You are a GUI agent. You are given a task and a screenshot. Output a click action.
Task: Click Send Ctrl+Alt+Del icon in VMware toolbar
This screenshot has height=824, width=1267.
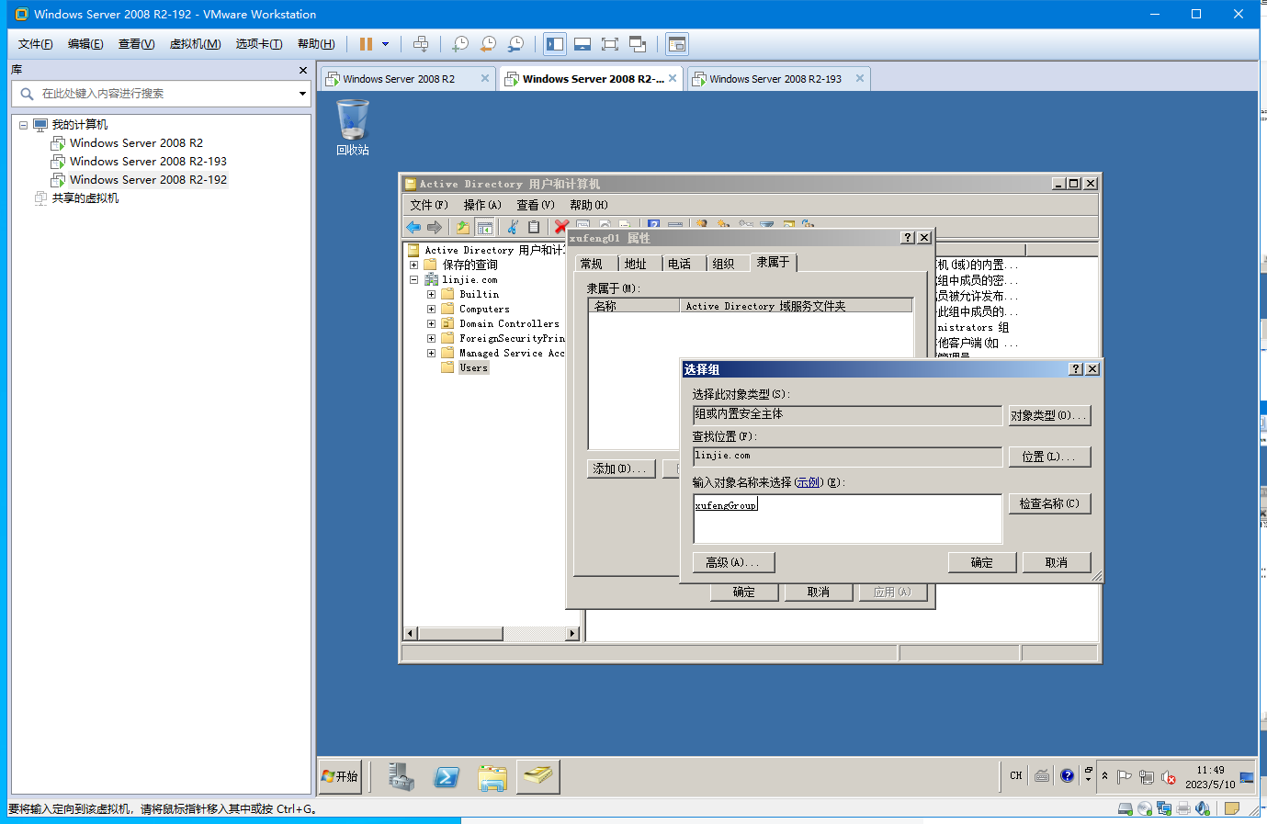click(421, 44)
